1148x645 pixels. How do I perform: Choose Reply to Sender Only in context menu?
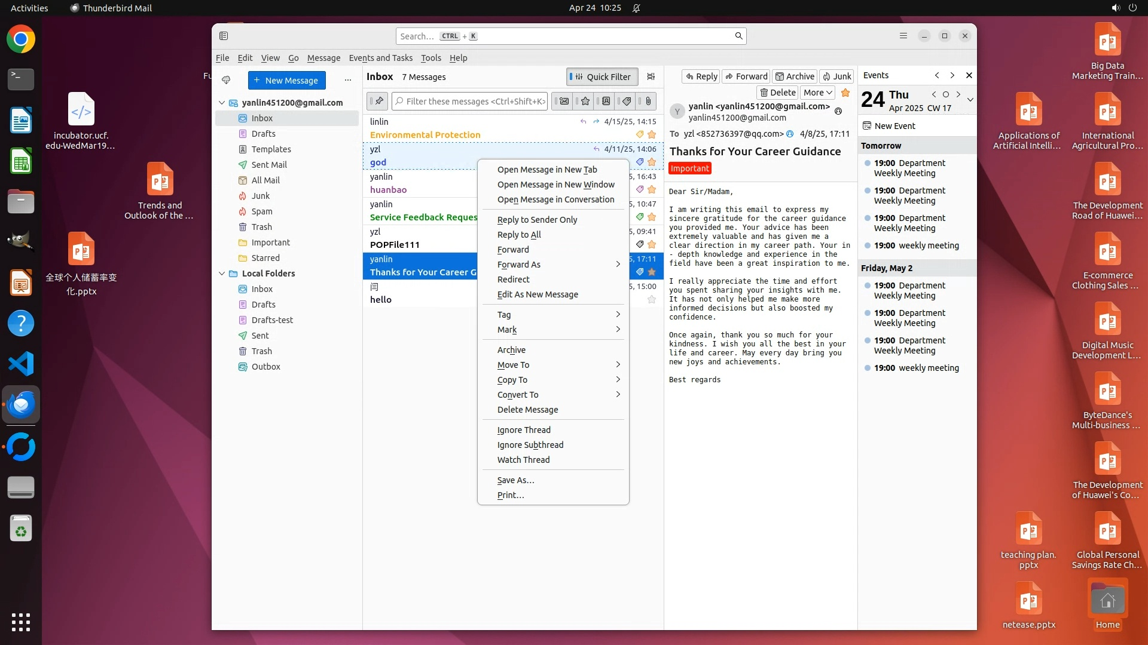[x=537, y=220]
